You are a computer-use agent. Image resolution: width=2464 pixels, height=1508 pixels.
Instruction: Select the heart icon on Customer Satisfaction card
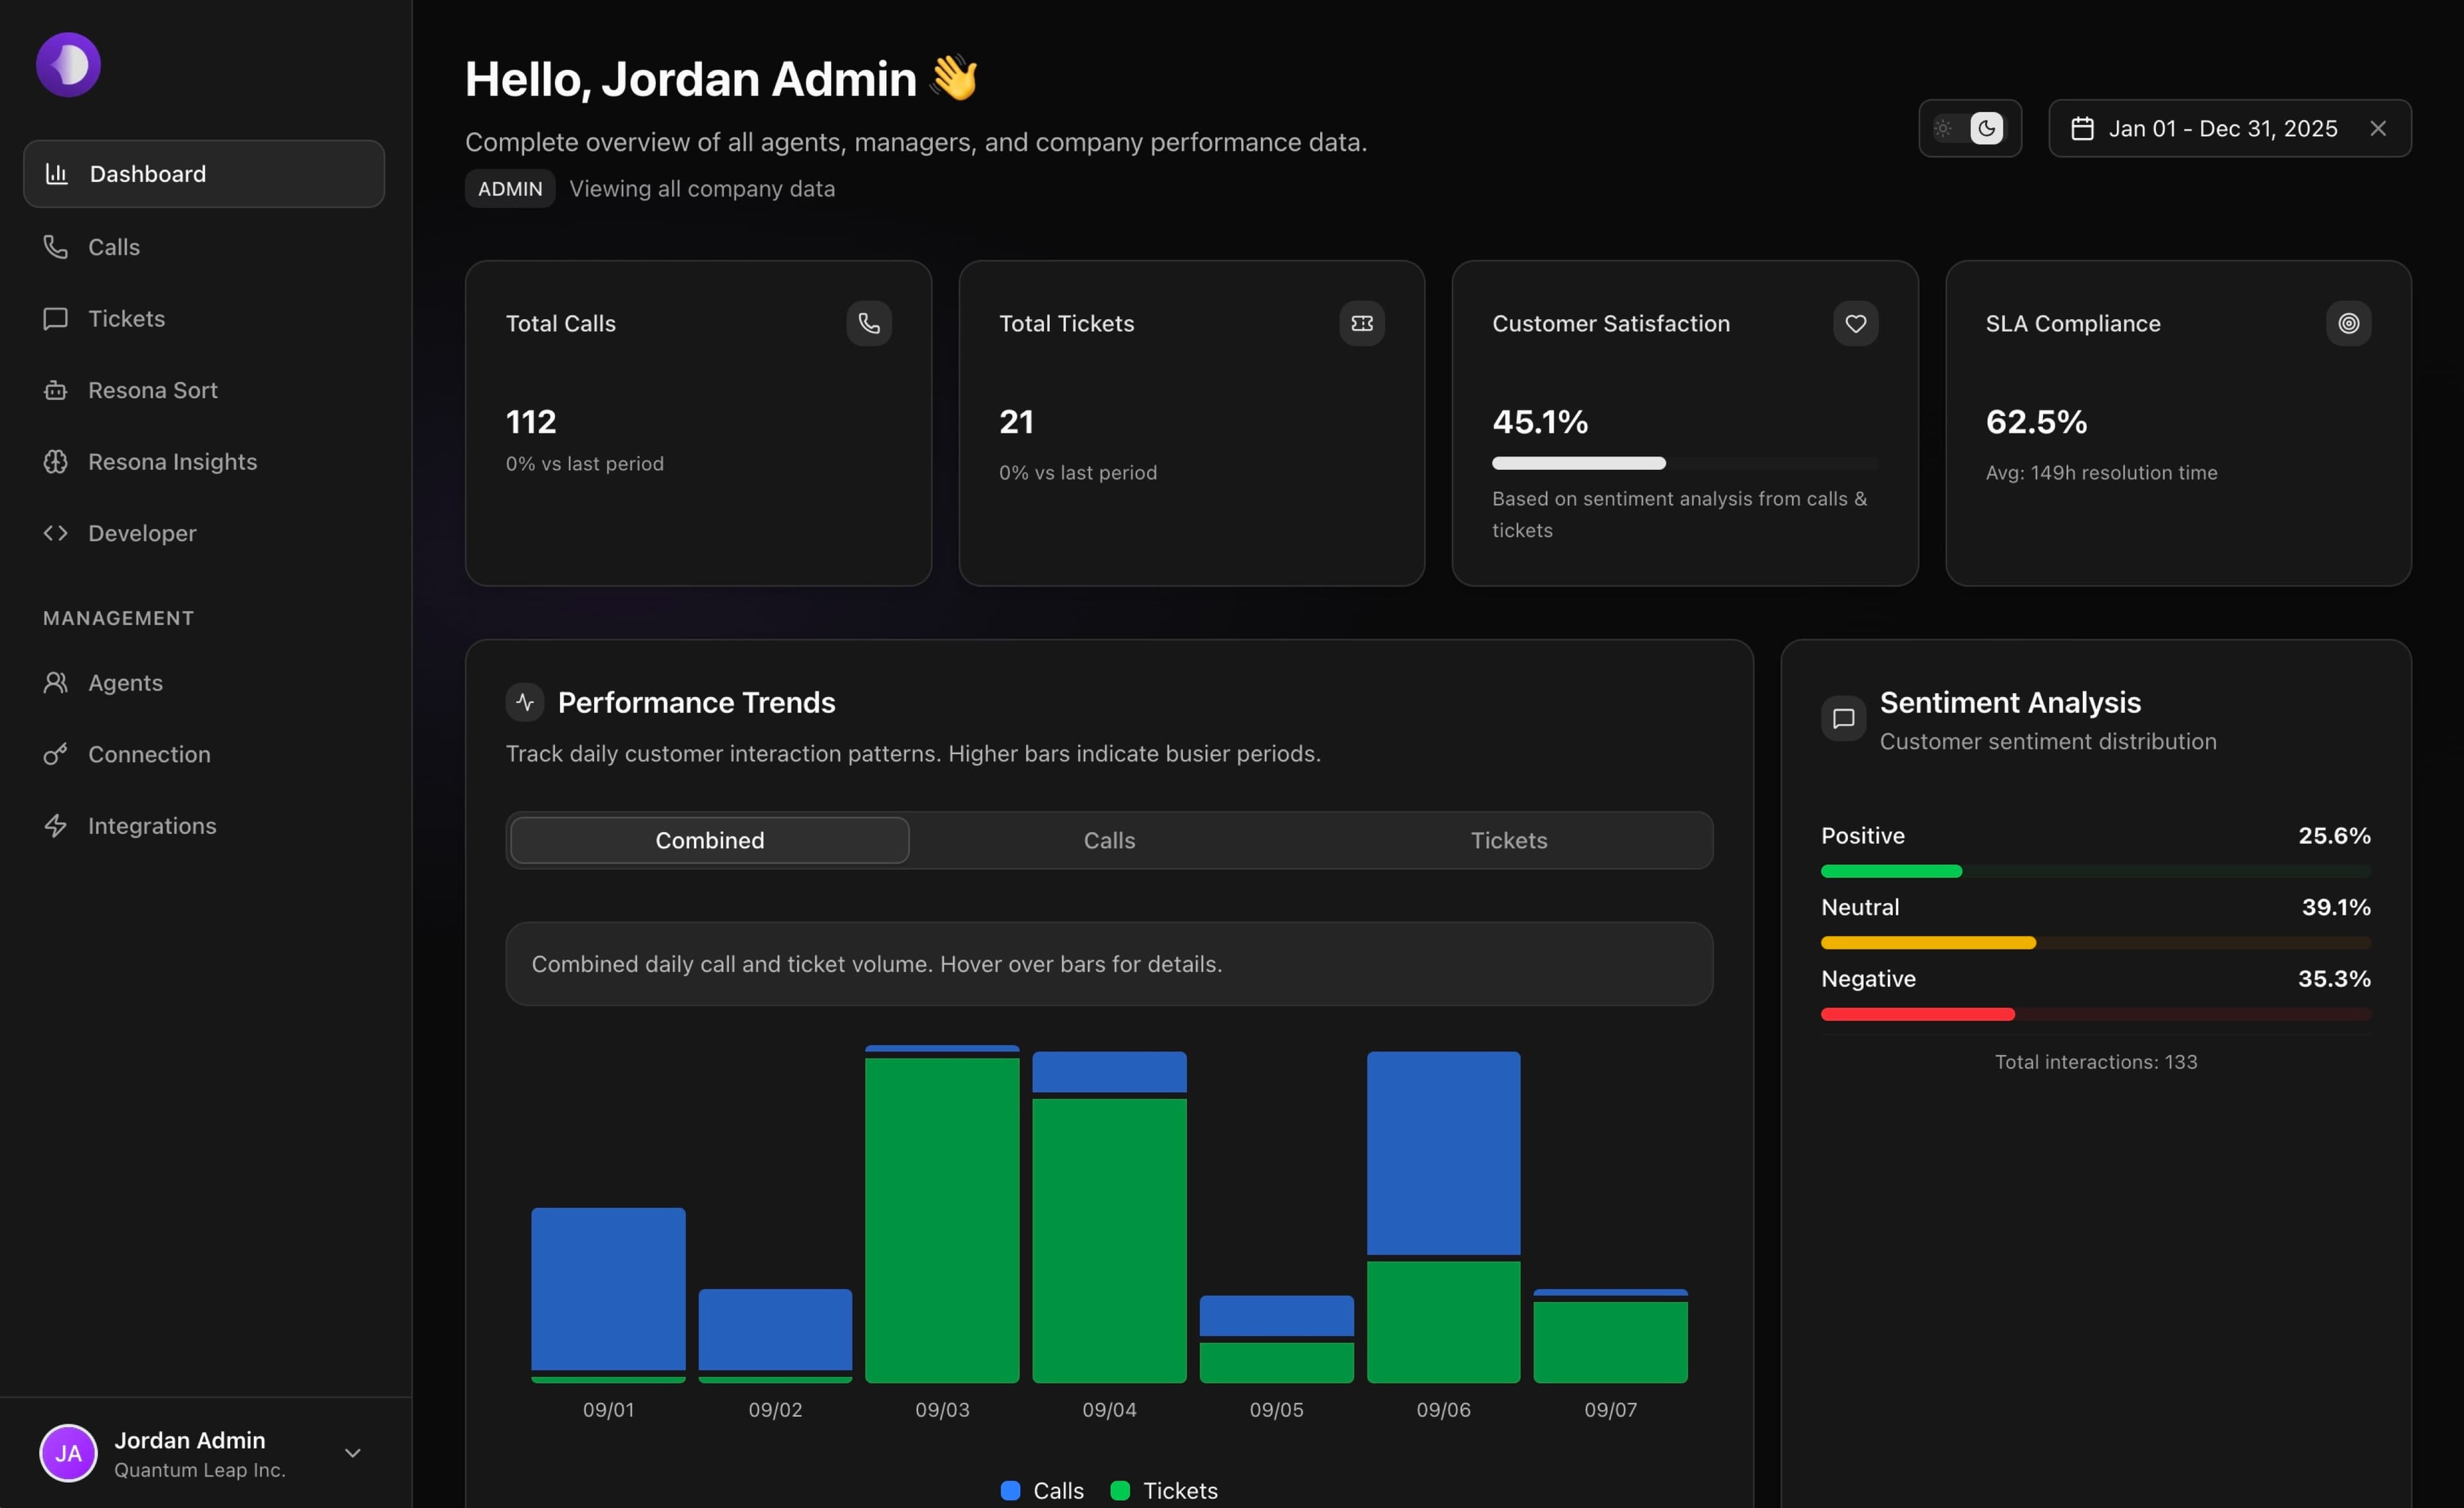pyautogui.click(x=1855, y=322)
